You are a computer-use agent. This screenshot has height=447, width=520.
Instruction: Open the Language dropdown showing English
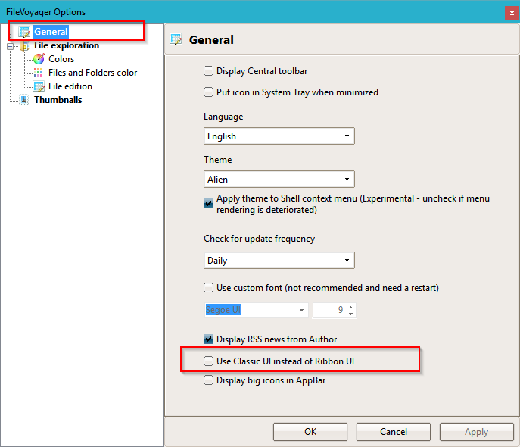click(279, 136)
